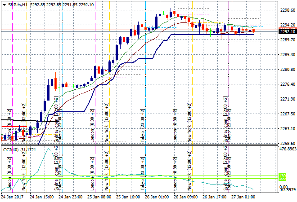Open the chart menu triangle beside S&P.fs
Screen dimensions: 297x202
click(x=4, y=4)
